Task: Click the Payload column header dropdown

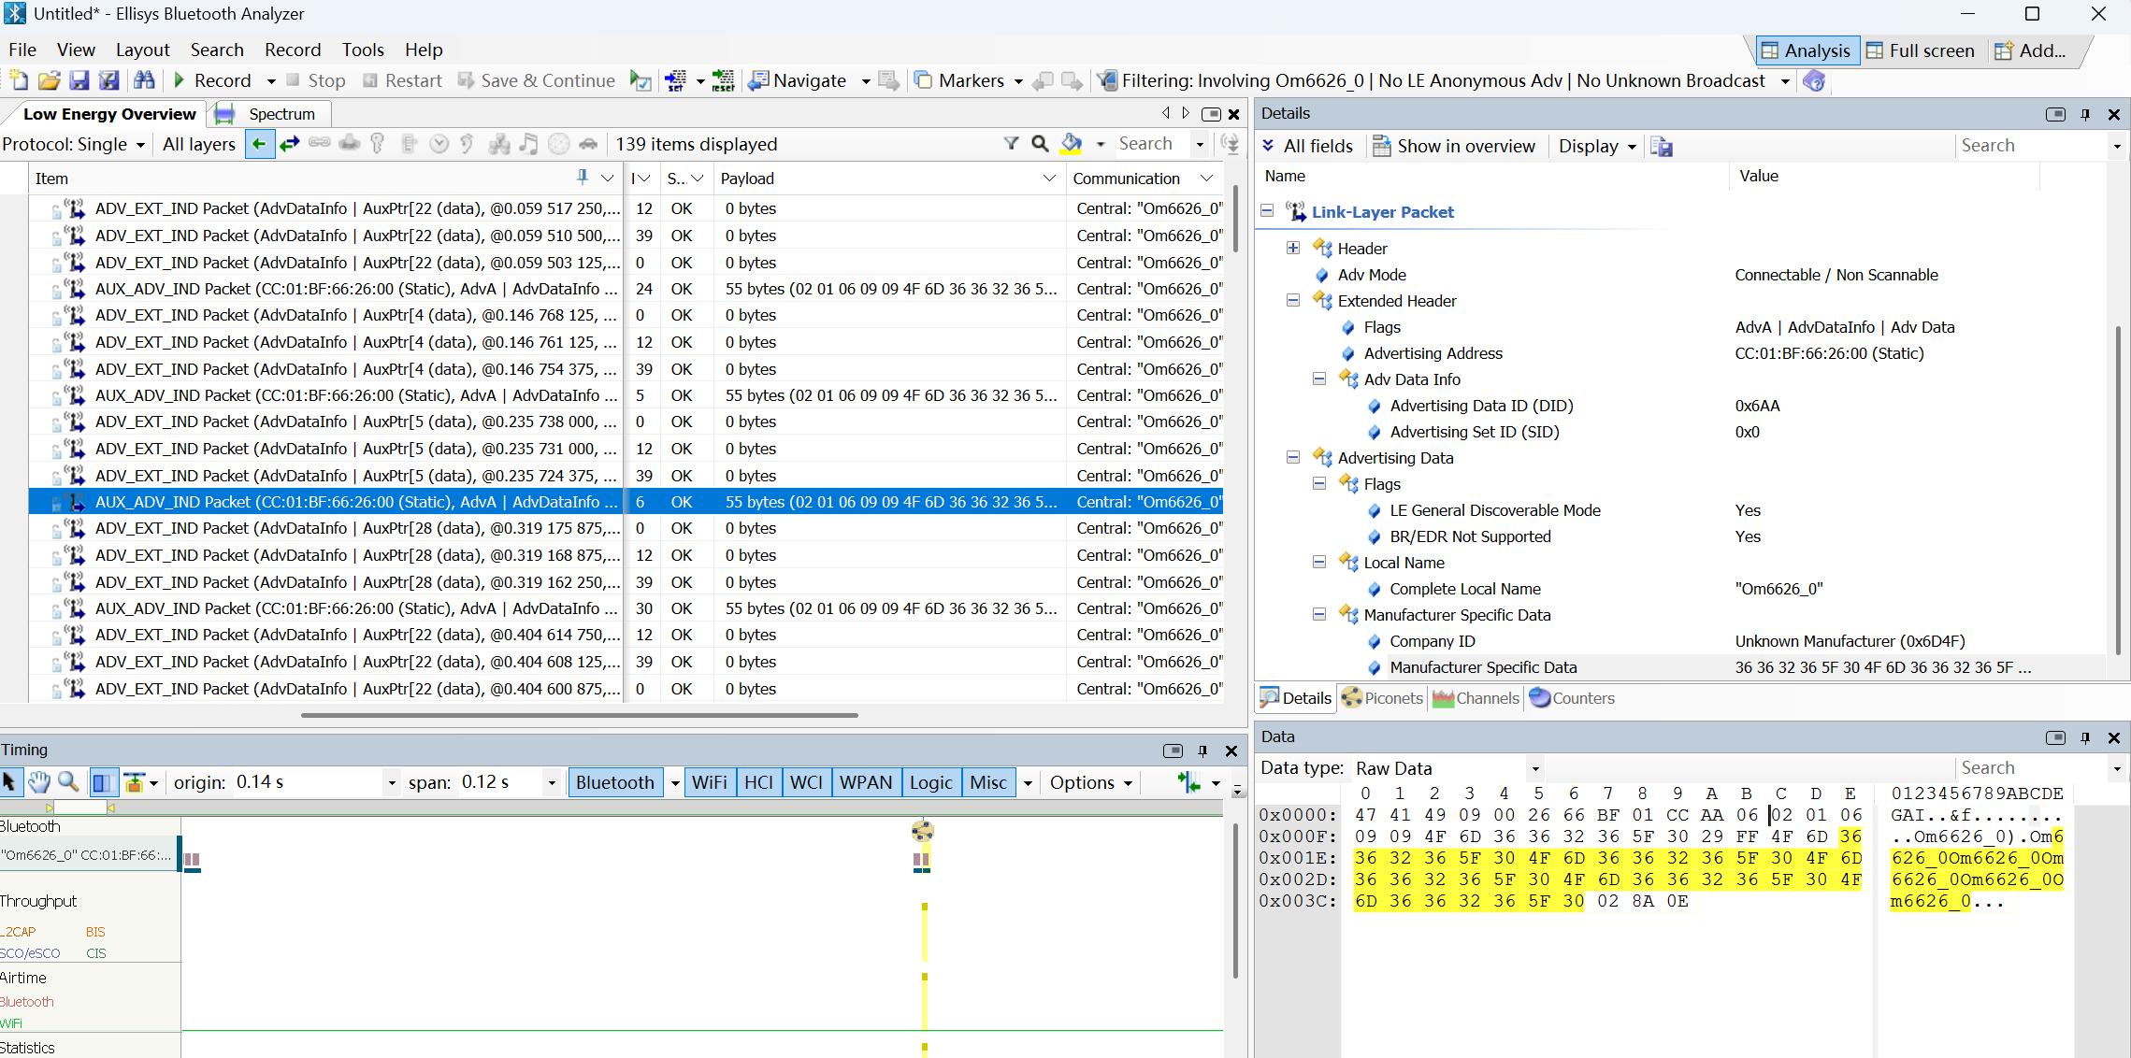Action: click(1049, 179)
